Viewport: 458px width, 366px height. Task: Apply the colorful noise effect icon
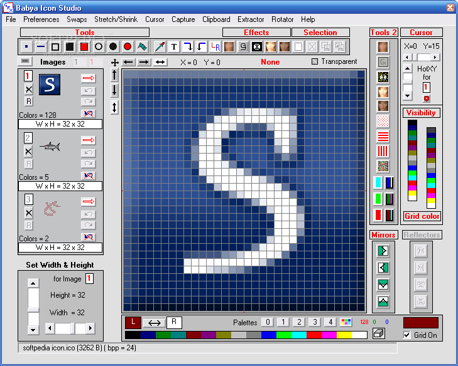pyautogui.click(x=383, y=166)
